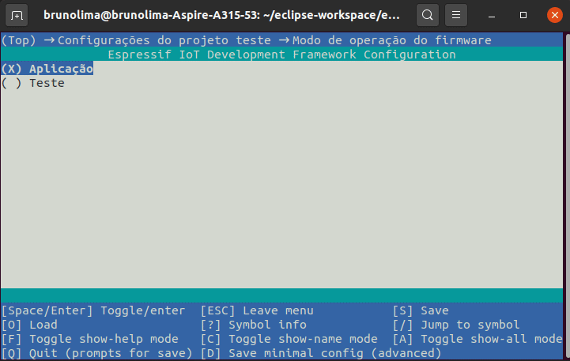Click the [S] Save hint
This screenshot has height=361, width=570.
[421, 310]
